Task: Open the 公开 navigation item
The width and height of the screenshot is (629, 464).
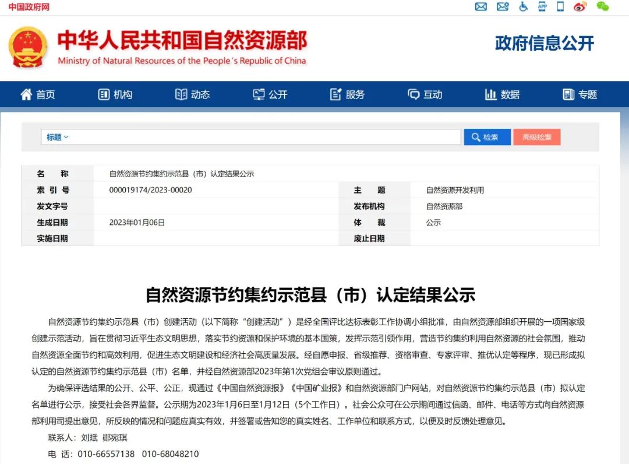Action: pos(270,94)
